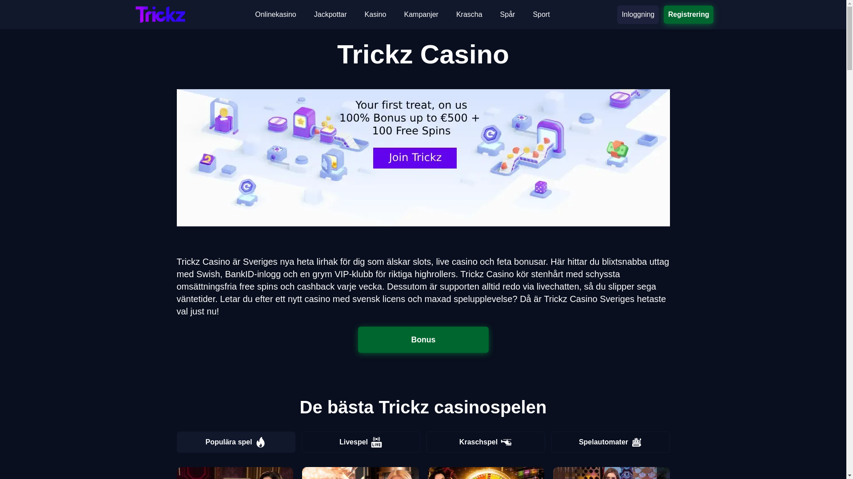Click the green Bonus button
Screen dimensions: 853x479
click(423, 340)
